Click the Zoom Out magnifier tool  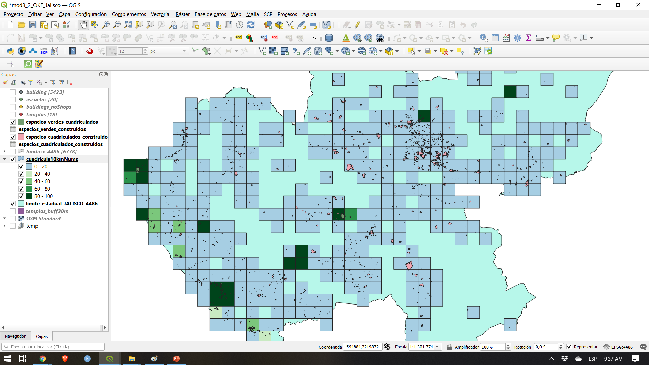point(117,25)
